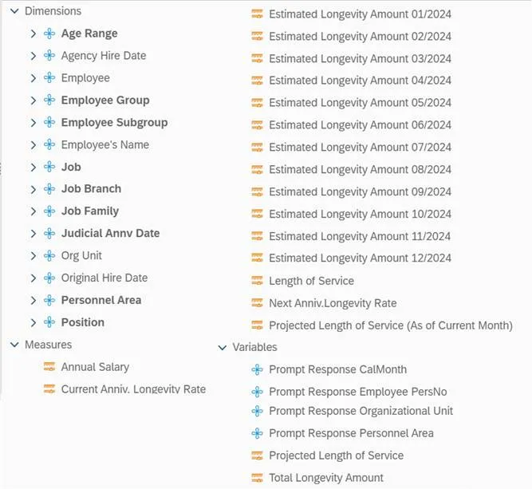Click the Estimated Longevity Amount 01/2024 icon

tap(257, 14)
